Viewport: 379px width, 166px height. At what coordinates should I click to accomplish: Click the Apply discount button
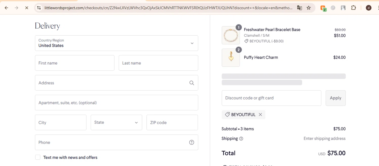tap(335, 98)
